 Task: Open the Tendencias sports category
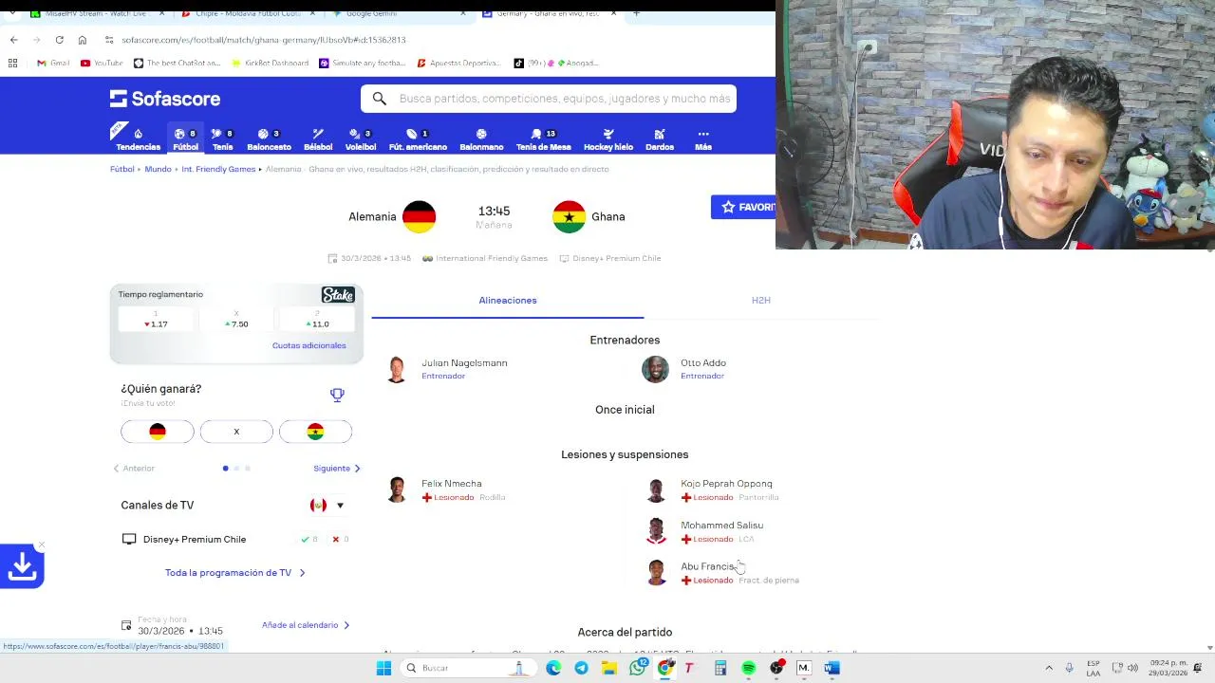[x=138, y=138]
